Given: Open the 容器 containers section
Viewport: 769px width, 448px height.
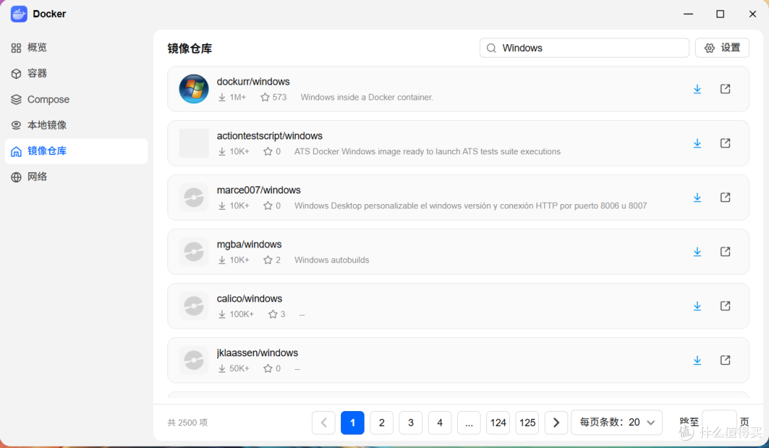Looking at the screenshot, I should tap(76, 73).
